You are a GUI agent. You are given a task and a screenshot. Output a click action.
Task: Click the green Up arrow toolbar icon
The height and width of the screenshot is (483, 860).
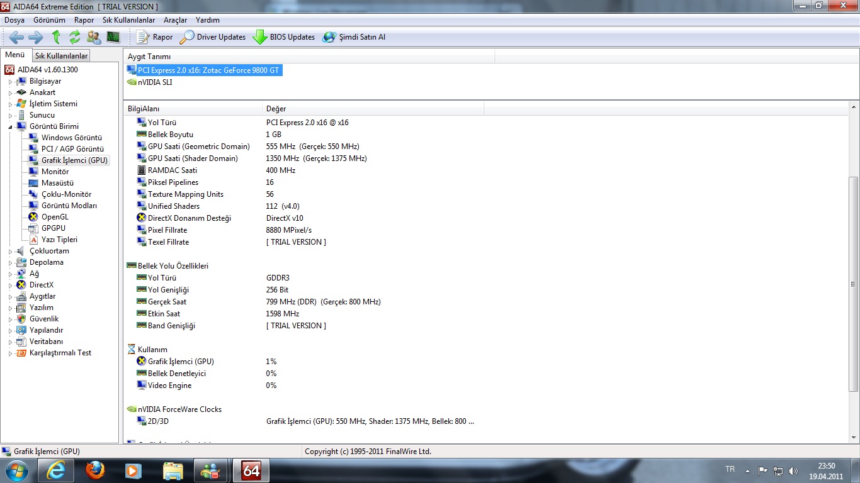click(56, 37)
